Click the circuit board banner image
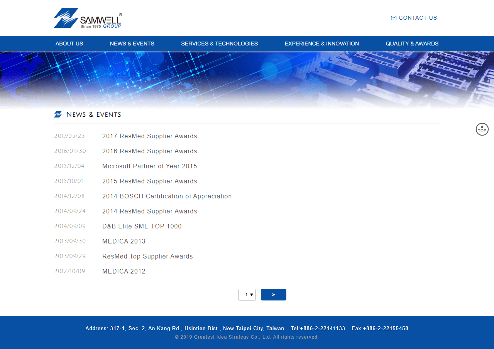494x349 pixels. pos(247,80)
